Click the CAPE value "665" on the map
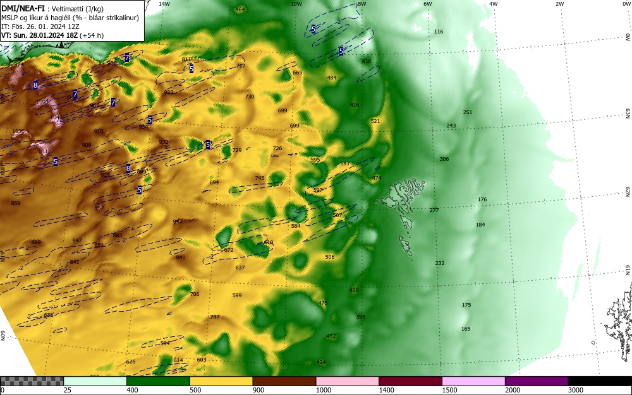This screenshot has width=632, height=395. pos(298,73)
